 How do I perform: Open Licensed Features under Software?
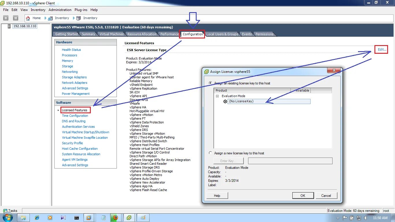pos(75,110)
